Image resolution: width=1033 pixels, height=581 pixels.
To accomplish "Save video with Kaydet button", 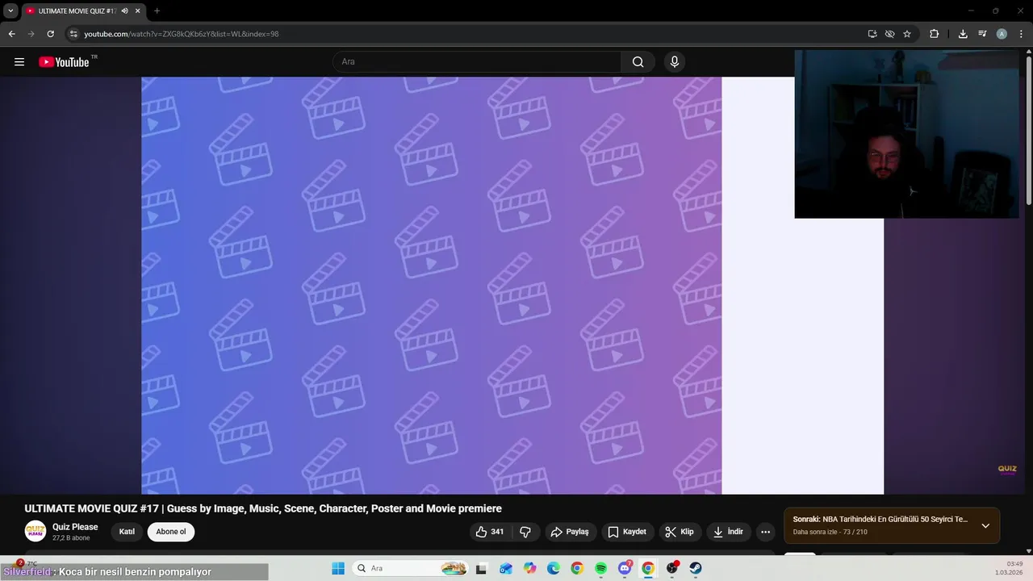I will click(627, 532).
